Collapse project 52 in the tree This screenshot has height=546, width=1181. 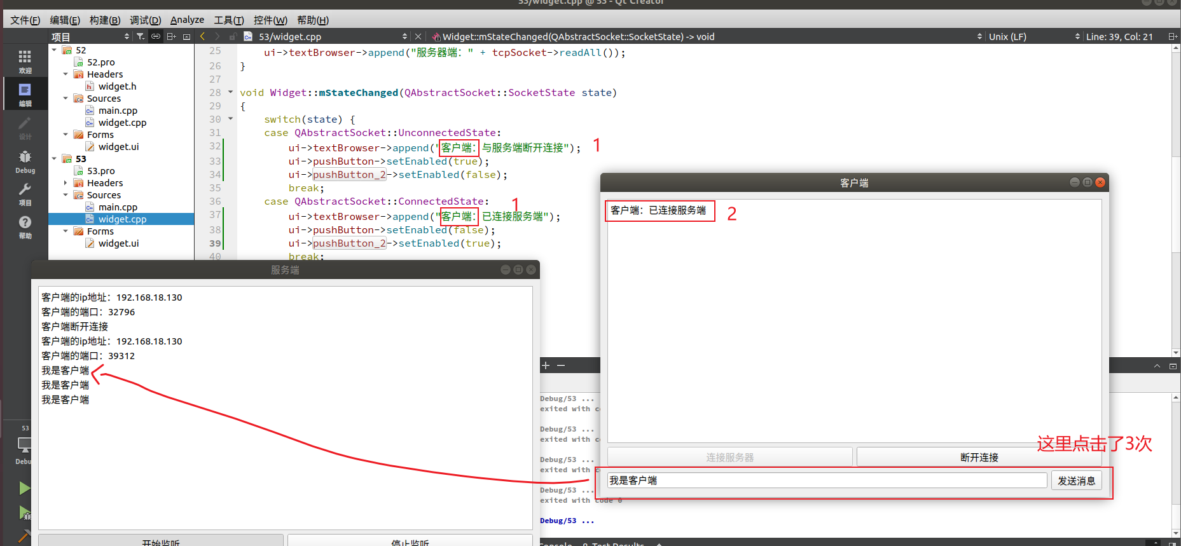pyautogui.click(x=54, y=50)
